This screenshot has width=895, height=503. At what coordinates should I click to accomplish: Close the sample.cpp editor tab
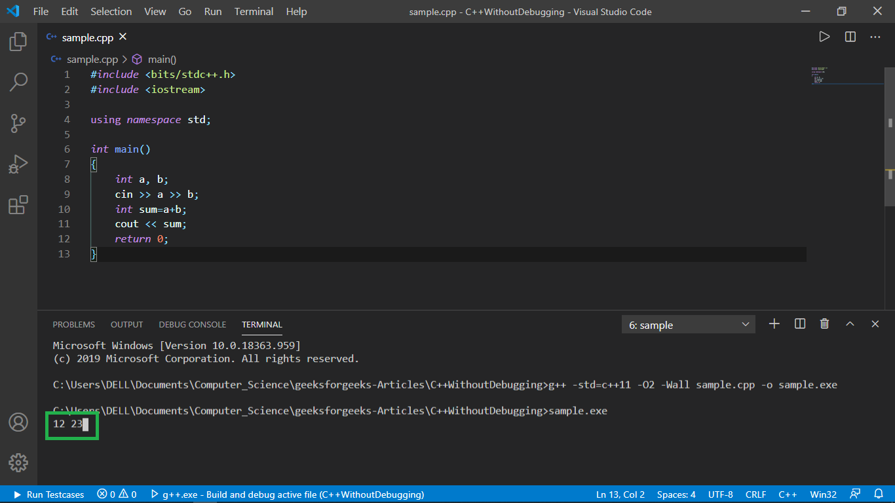pyautogui.click(x=123, y=37)
